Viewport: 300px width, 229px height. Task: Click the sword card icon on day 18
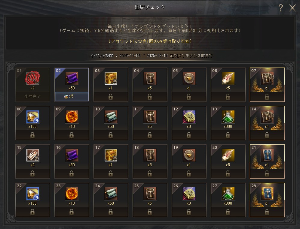click(150, 155)
